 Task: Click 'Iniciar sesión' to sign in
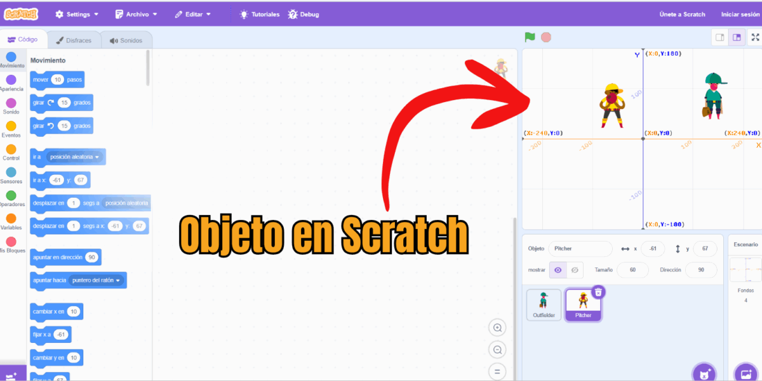tap(740, 14)
